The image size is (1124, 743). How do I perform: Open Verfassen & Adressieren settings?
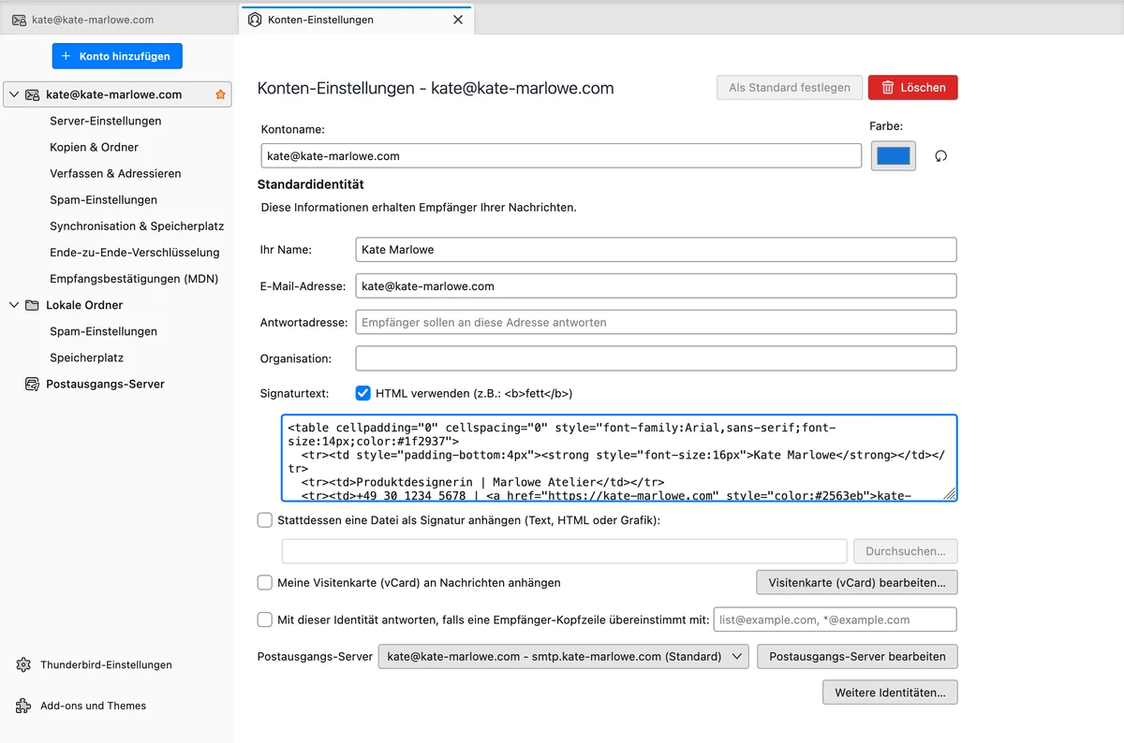(x=115, y=173)
